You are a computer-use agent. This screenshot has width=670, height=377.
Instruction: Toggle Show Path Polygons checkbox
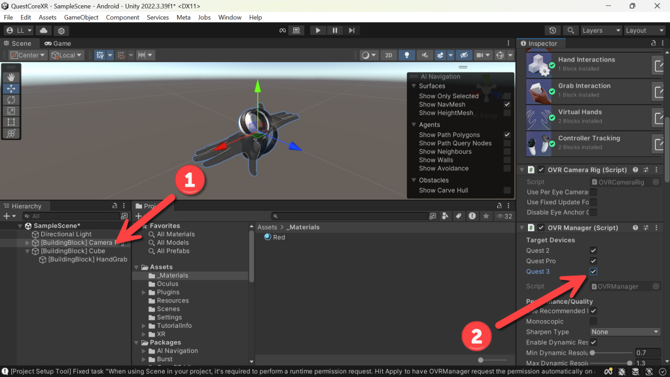coord(507,135)
